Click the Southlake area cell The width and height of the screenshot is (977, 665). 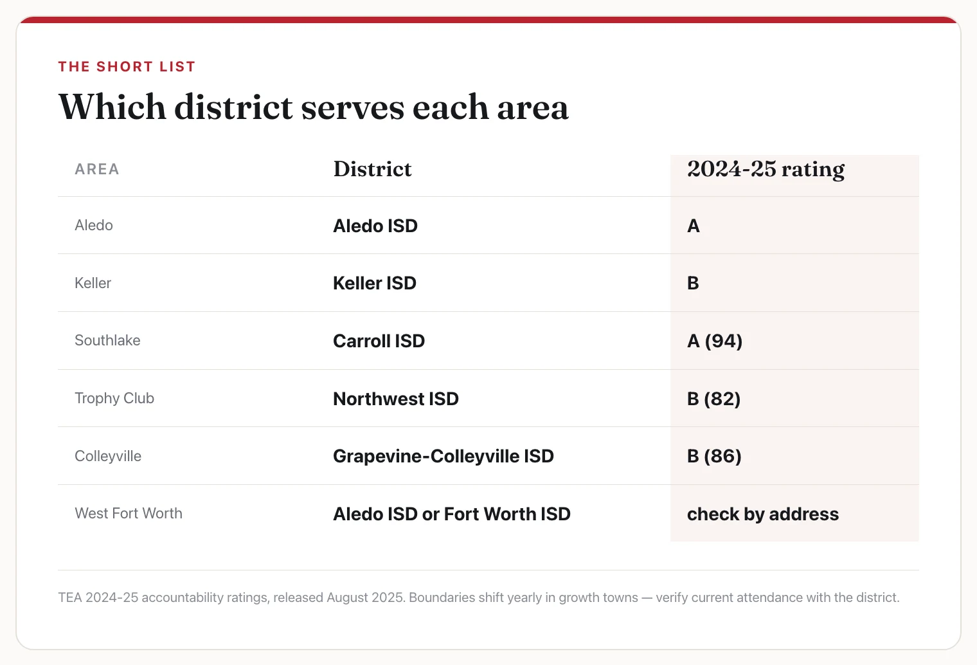pyautogui.click(x=107, y=340)
